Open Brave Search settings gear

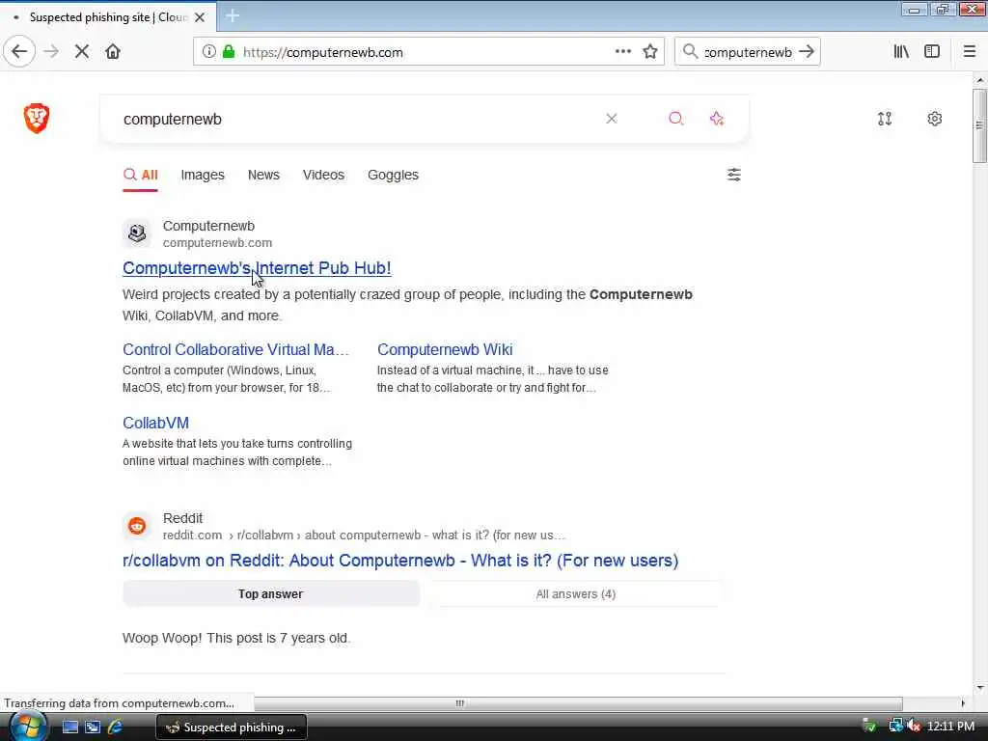934,119
